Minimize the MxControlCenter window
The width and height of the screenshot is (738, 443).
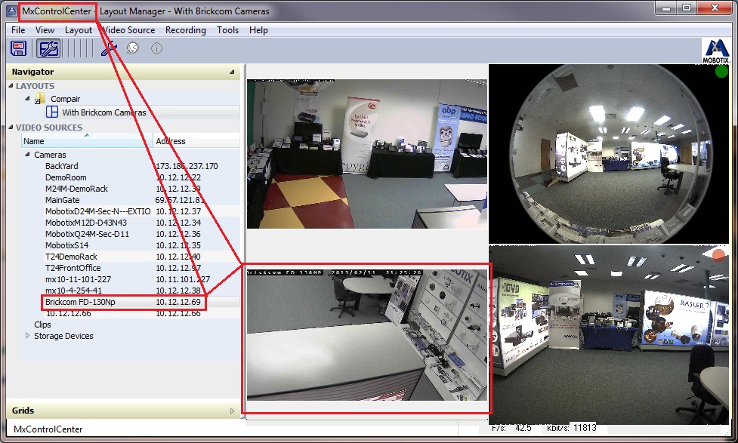(x=666, y=8)
